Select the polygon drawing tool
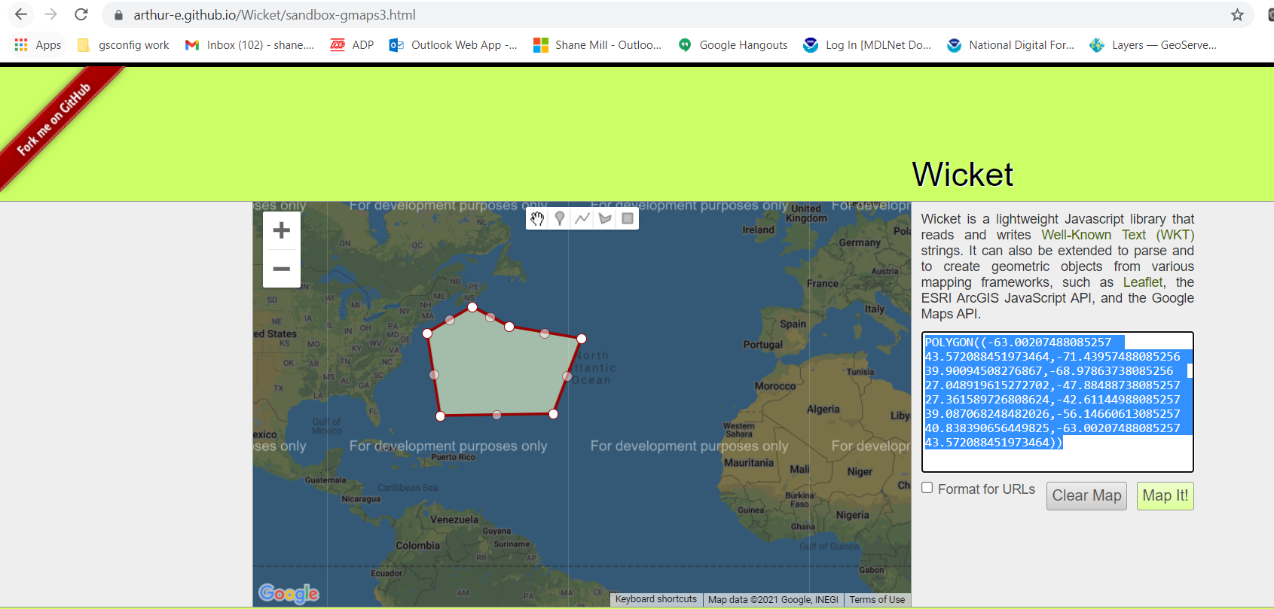Screen dimensions: 1274x609 click(x=605, y=218)
